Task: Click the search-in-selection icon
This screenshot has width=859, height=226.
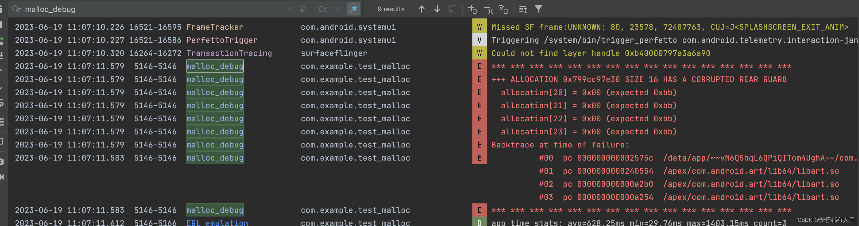Action: pos(452,9)
